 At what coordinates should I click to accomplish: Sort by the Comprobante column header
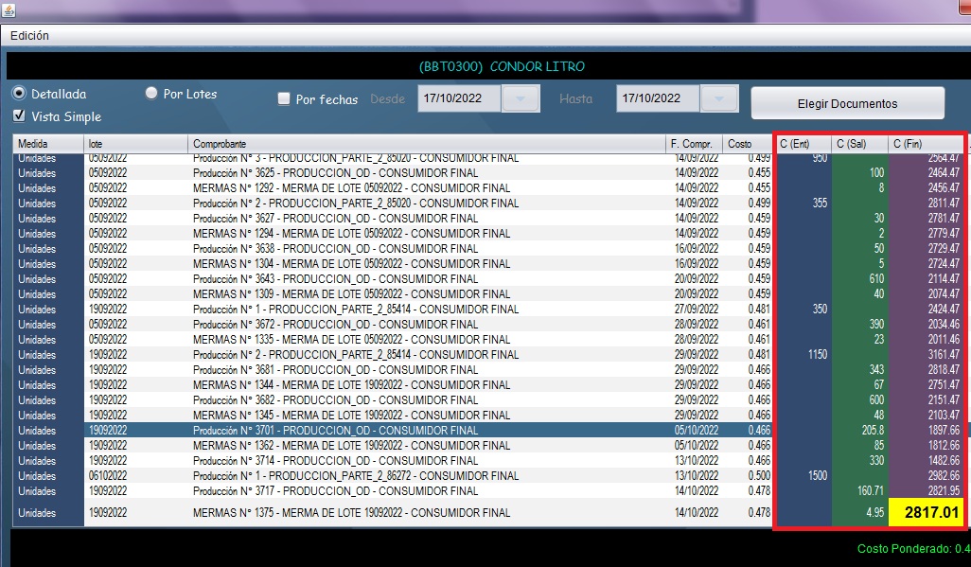[426, 144]
